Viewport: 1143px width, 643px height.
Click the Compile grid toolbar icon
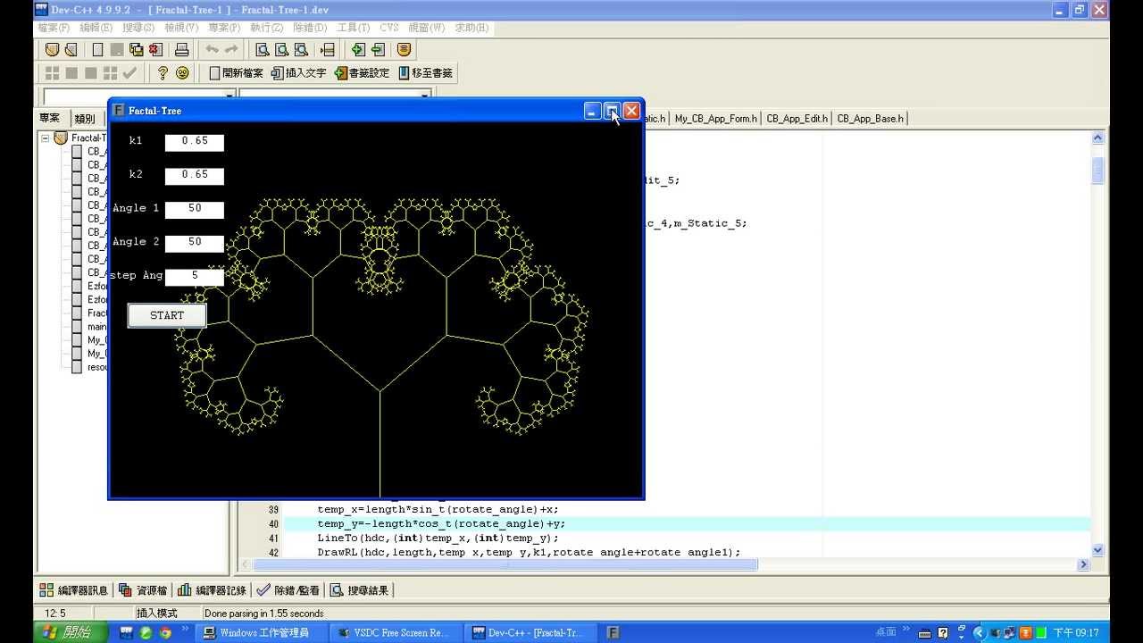[x=53, y=73]
